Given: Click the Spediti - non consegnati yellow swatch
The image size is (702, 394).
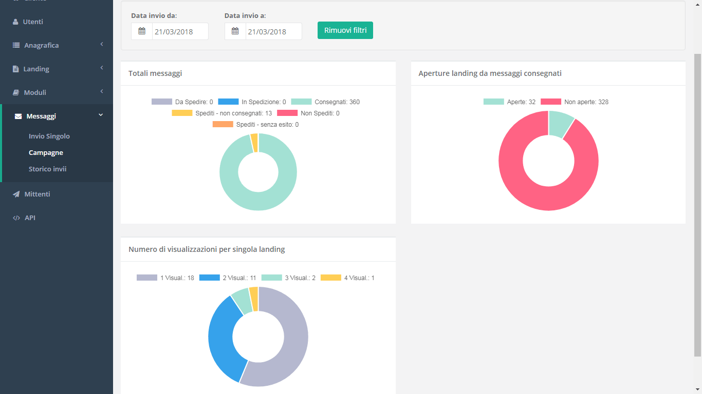Looking at the screenshot, I should pos(182,113).
